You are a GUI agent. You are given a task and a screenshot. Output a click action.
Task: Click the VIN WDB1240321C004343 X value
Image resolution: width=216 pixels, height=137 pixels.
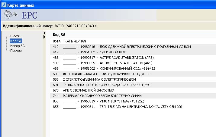tap(76, 26)
